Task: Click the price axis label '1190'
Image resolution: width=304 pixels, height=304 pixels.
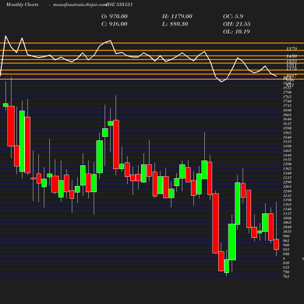Action: pyautogui.click(x=287, y=200)
